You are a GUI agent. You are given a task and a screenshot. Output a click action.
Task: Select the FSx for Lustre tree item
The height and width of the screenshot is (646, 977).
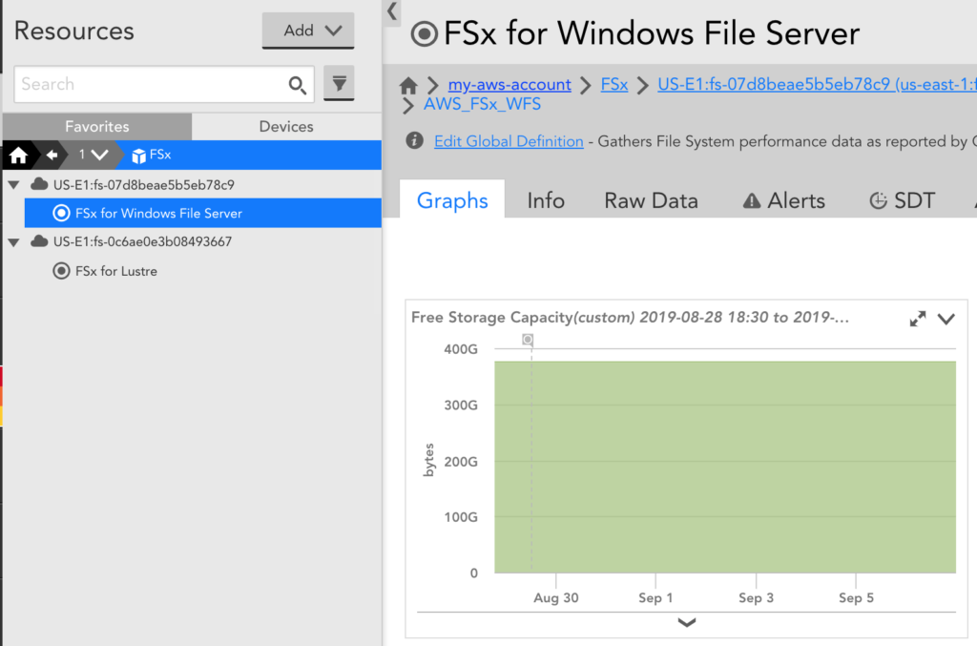point(115,271)
